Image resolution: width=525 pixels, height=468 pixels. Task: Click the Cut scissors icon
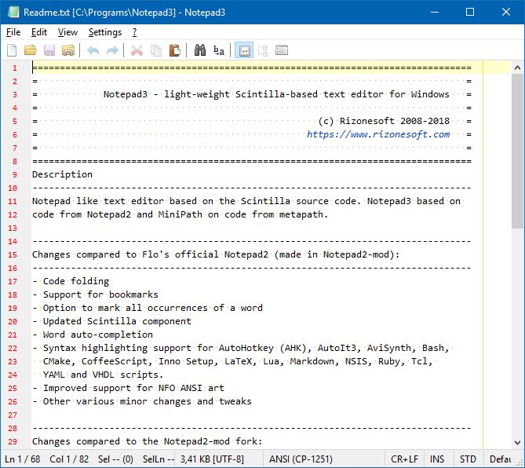137,50
